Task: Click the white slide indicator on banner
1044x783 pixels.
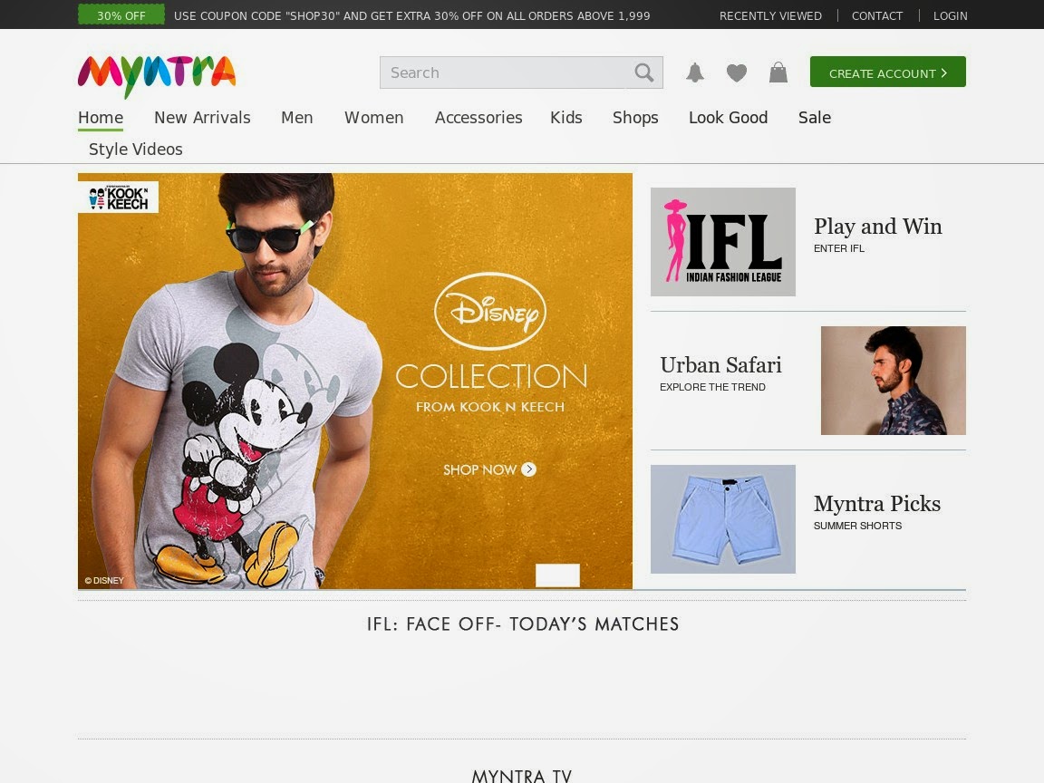Action: (x=558, y=575)
